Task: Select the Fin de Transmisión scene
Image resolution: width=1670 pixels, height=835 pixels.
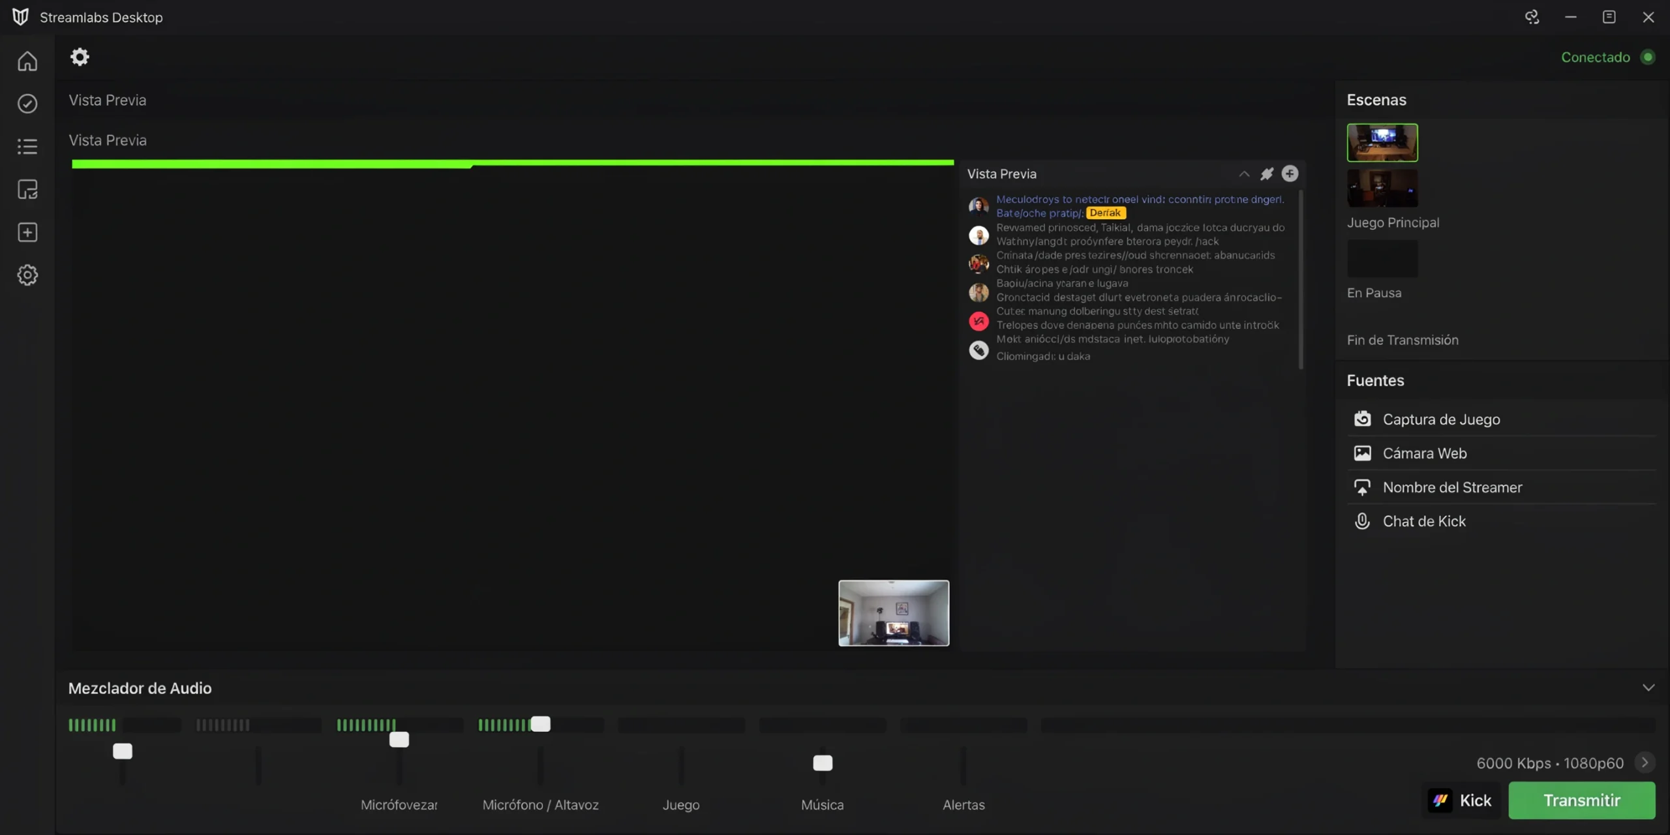Action: click(1403, 340)
